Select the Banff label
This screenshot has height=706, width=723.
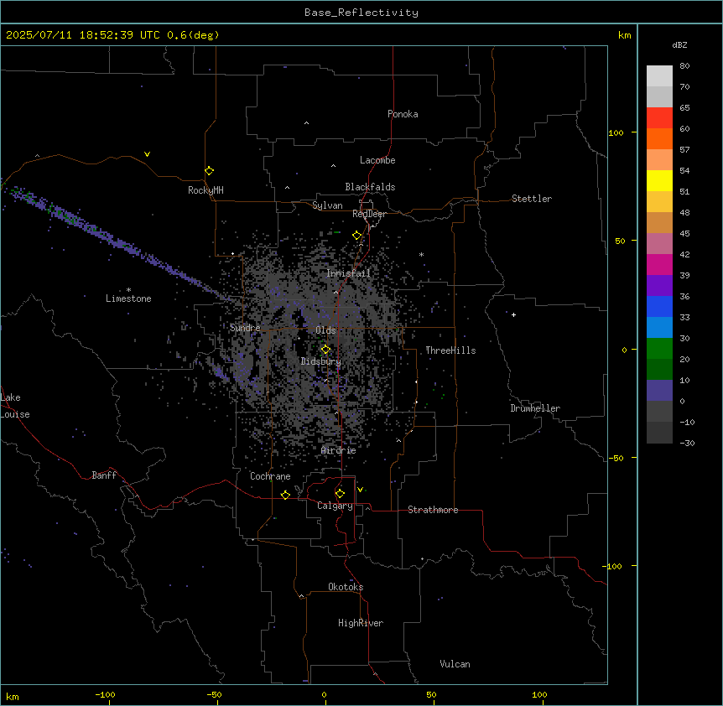pyautogui.click(x=104, y=475)
